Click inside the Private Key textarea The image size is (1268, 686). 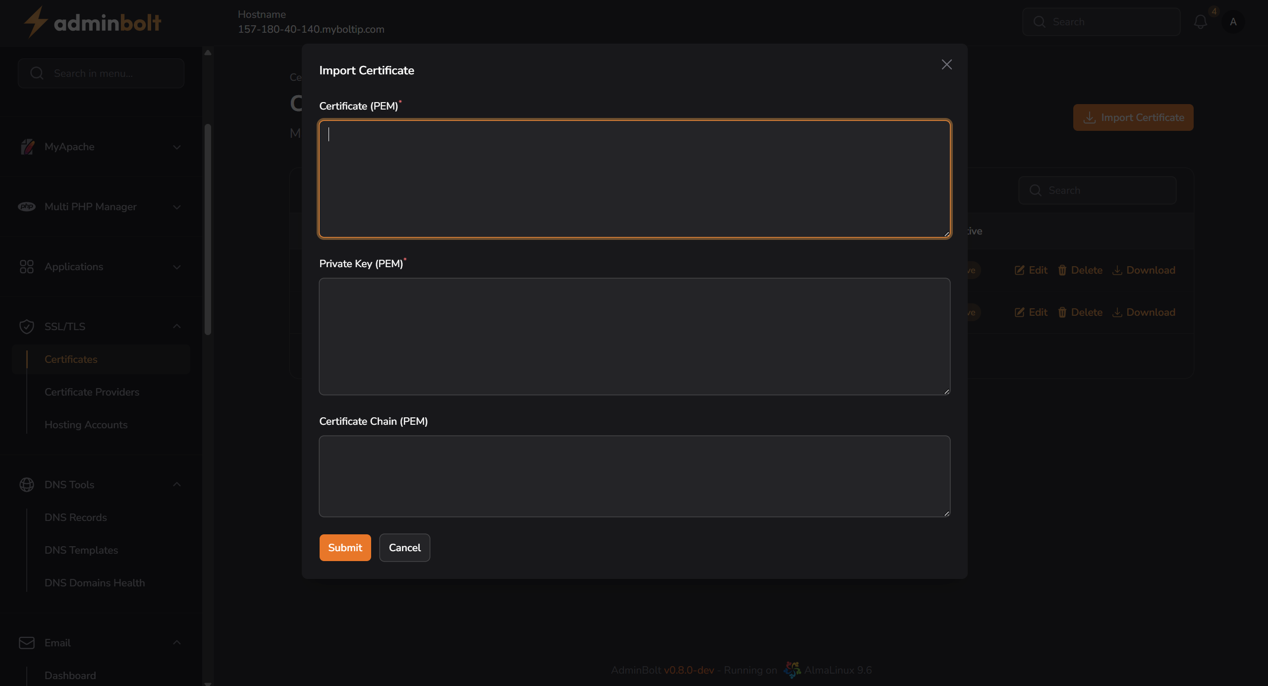[634, 337]
